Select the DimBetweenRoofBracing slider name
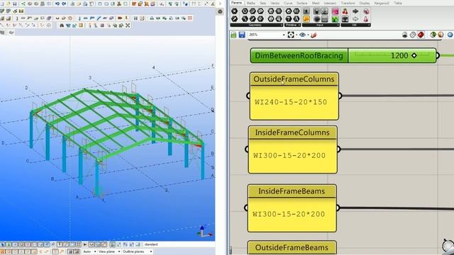The height and width of the screenshot is (255, 454). point(299,55)
